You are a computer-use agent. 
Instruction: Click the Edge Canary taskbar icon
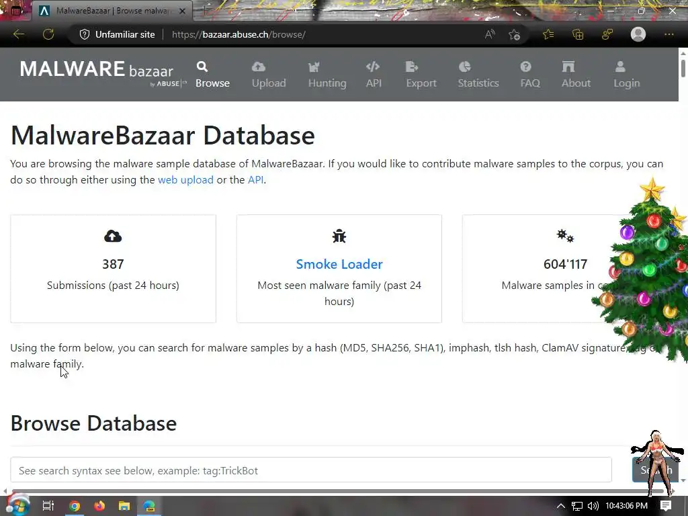(x=149, y=506)
